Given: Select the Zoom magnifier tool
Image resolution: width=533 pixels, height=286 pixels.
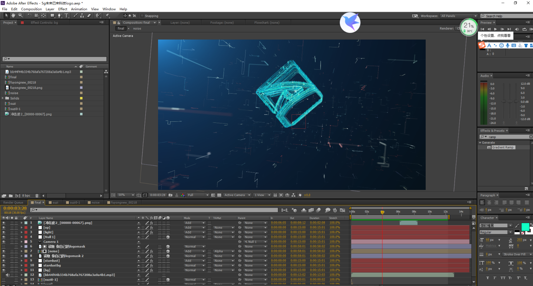Looking at the screenshot, I should pos(20,16).
